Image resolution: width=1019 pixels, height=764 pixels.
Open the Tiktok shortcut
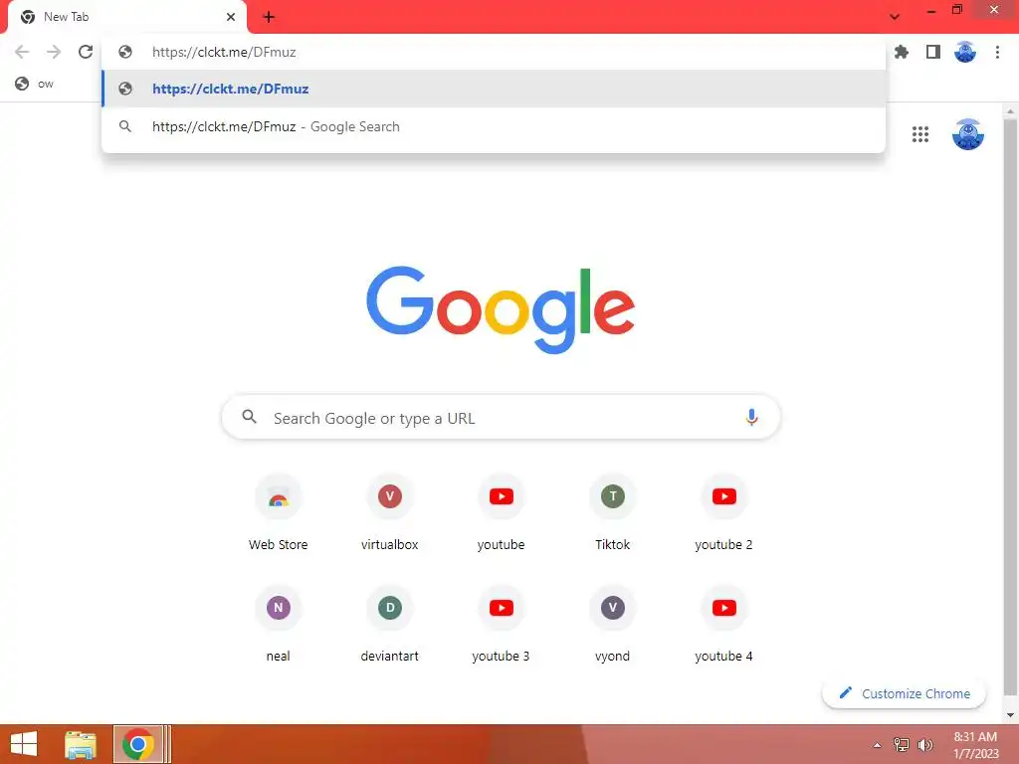[x=613, y=514]
